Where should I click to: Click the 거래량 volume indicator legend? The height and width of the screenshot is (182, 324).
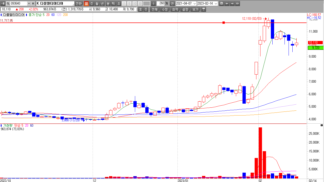tap(8, 125)
